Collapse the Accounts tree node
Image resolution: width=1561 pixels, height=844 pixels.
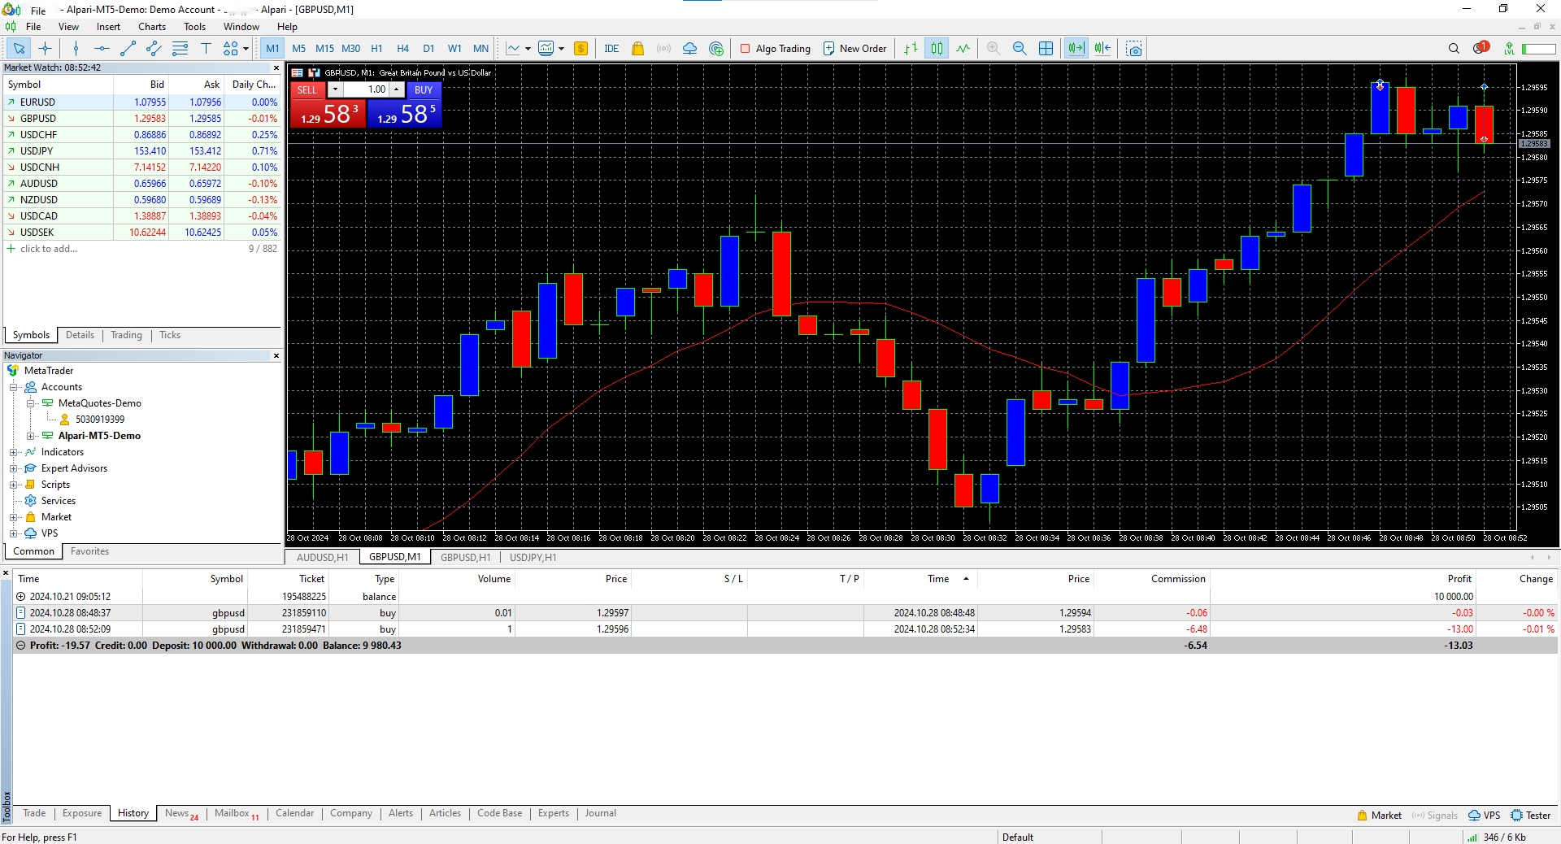tap(14, 388)
